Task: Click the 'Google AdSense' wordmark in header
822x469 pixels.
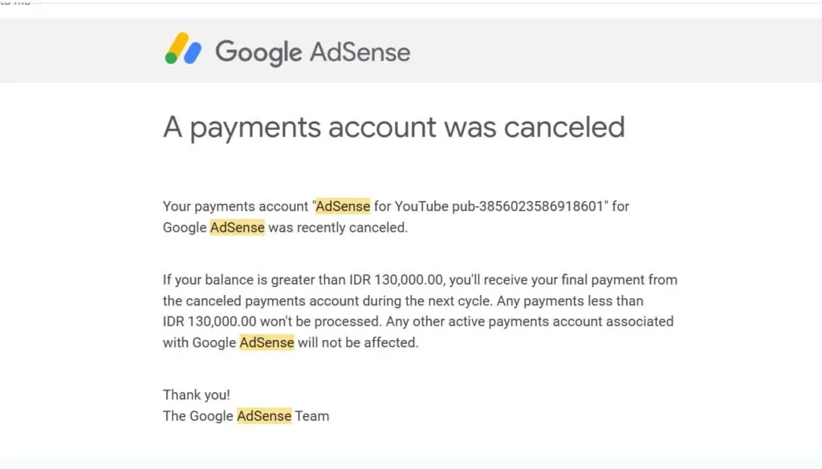Action: [x=312, y=52]
